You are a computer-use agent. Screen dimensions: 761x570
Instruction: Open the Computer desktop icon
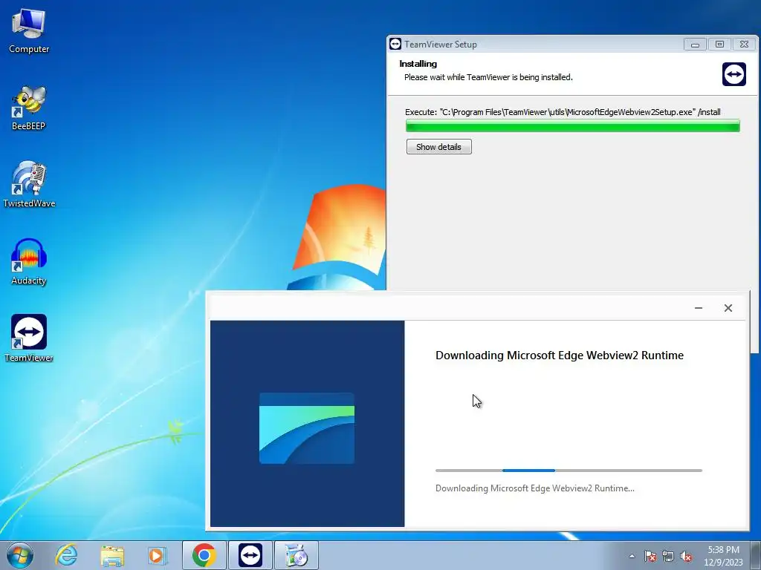(29, 31)
